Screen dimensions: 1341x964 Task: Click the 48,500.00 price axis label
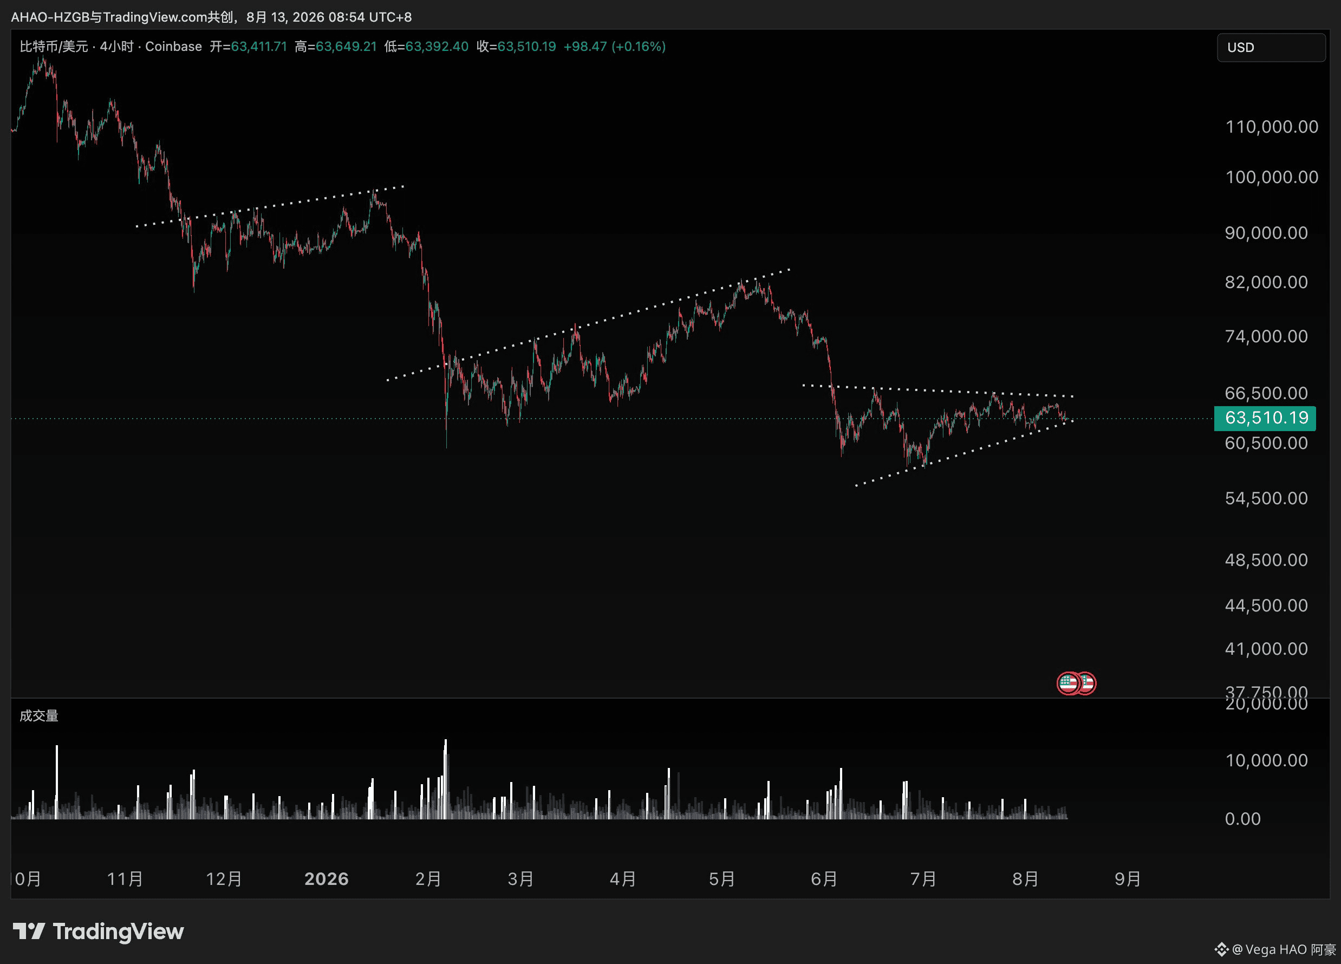1266,559
